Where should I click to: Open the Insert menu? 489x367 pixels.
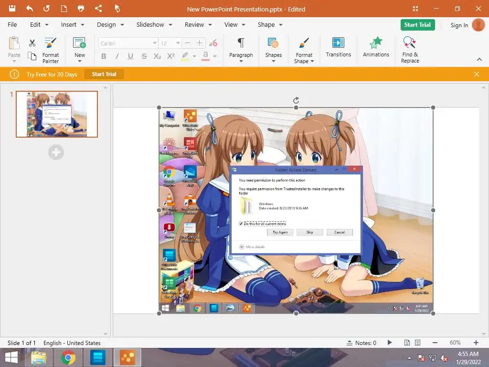pyautogui.click(x=73, y=25)
